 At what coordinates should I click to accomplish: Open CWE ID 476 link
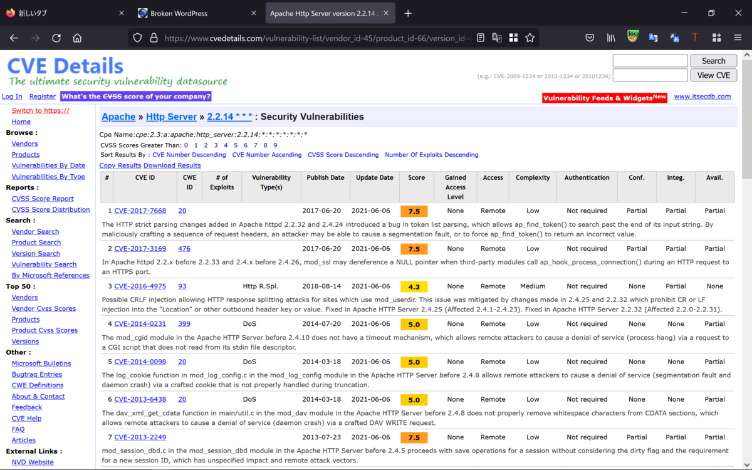184,249
